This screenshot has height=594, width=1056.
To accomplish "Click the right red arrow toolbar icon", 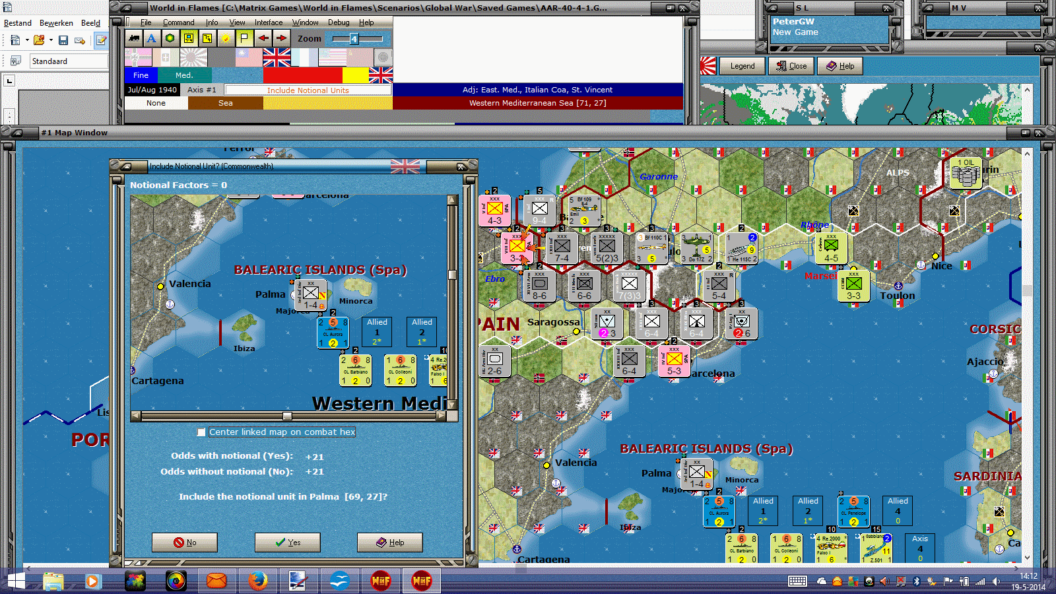I will [x=281, y=38].
